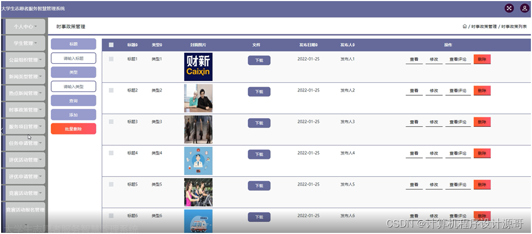This screenshot has height=234, width=532.
Task: Click 查看 for row 标题1
Action: 414,59
